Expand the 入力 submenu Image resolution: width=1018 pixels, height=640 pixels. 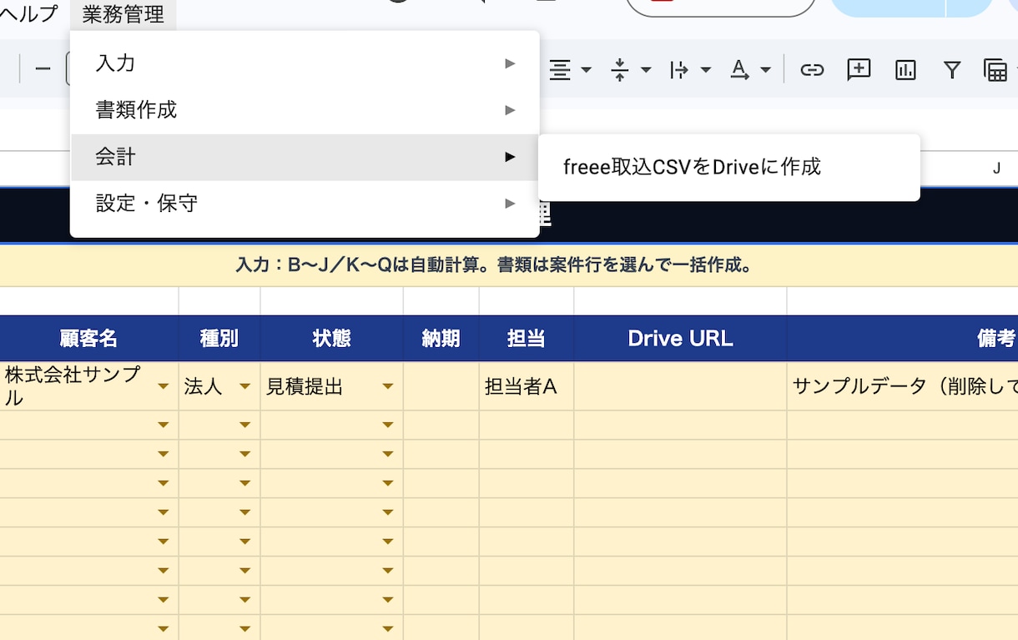click(x=305, y=63)
